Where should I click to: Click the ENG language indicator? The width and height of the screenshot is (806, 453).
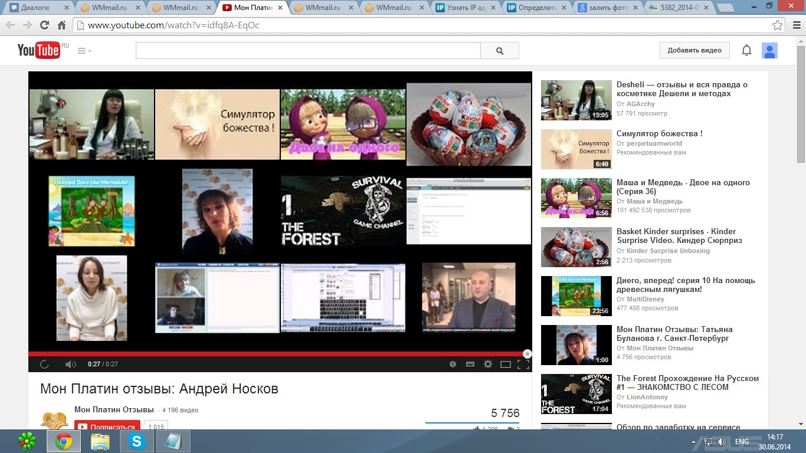742,442
